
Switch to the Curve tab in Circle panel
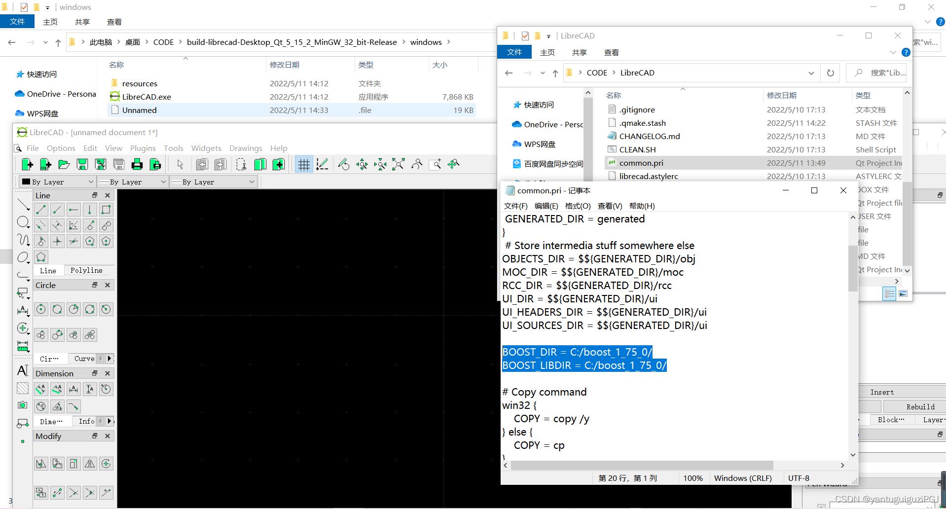[x=84, y=359]
